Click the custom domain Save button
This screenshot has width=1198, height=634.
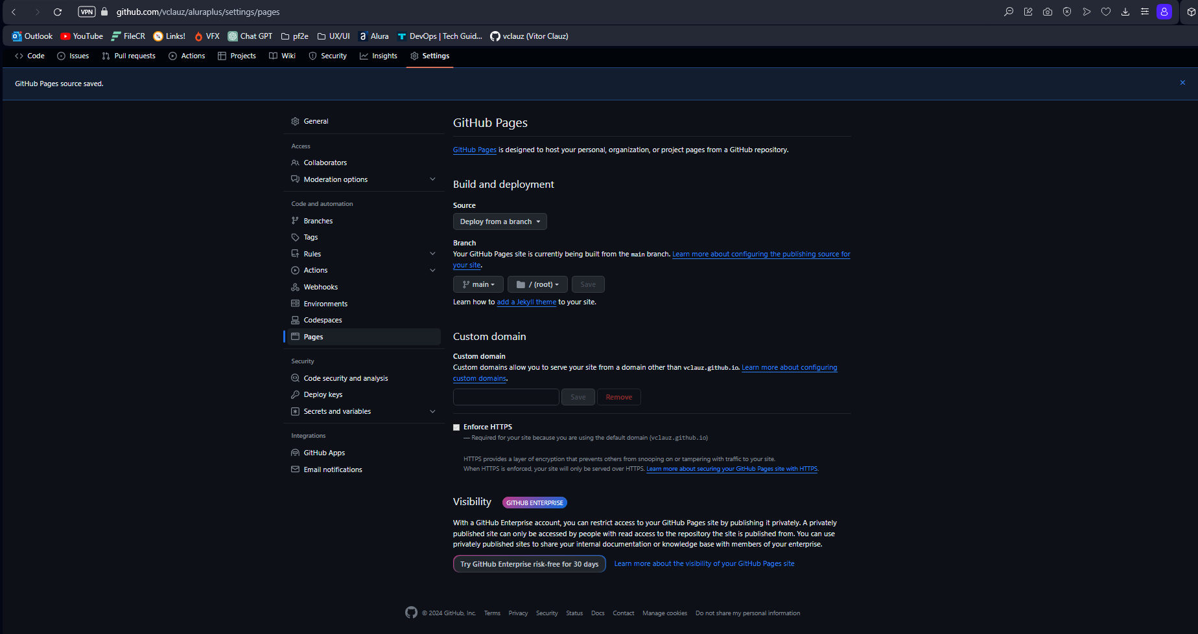tap(578, 397)
